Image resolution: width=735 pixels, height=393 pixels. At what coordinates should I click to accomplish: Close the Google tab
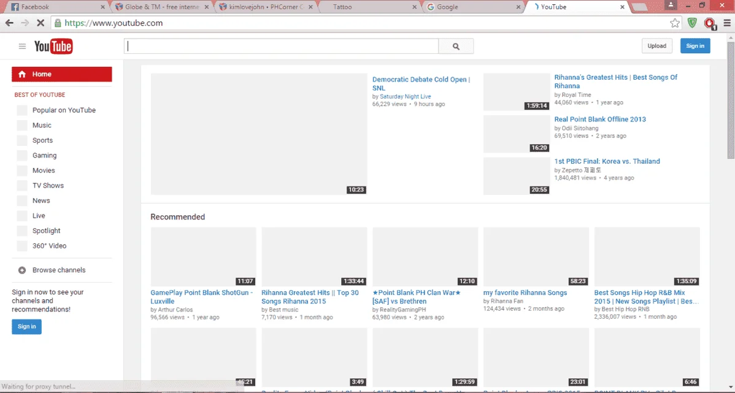tap(518, 7)
